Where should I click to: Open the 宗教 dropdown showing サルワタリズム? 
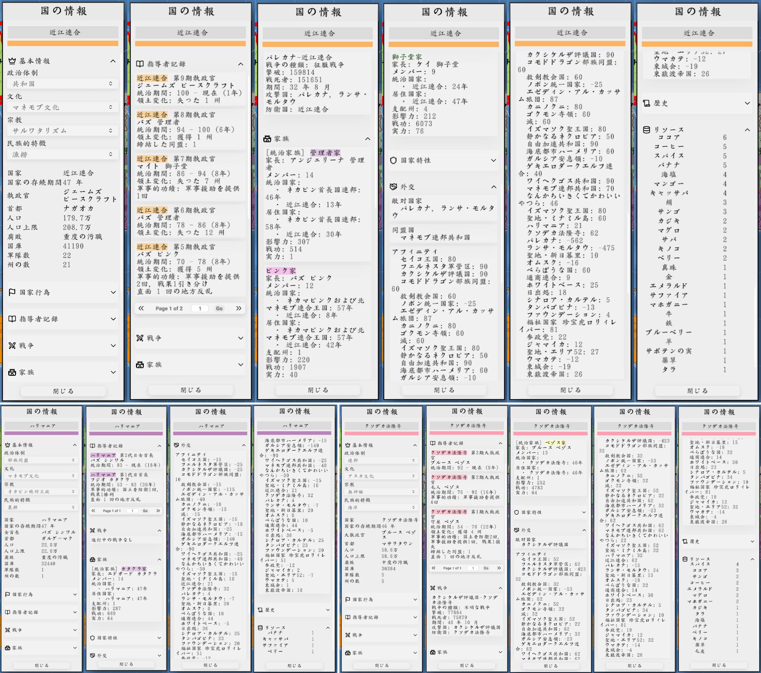[x=62, y=131]
